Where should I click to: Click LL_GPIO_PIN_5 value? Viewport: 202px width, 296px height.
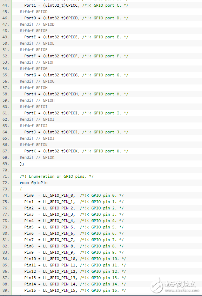58,227
